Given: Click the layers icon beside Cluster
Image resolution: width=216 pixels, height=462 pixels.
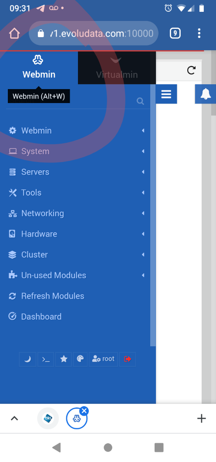Looking at the screenshot, I should point(12,255).
